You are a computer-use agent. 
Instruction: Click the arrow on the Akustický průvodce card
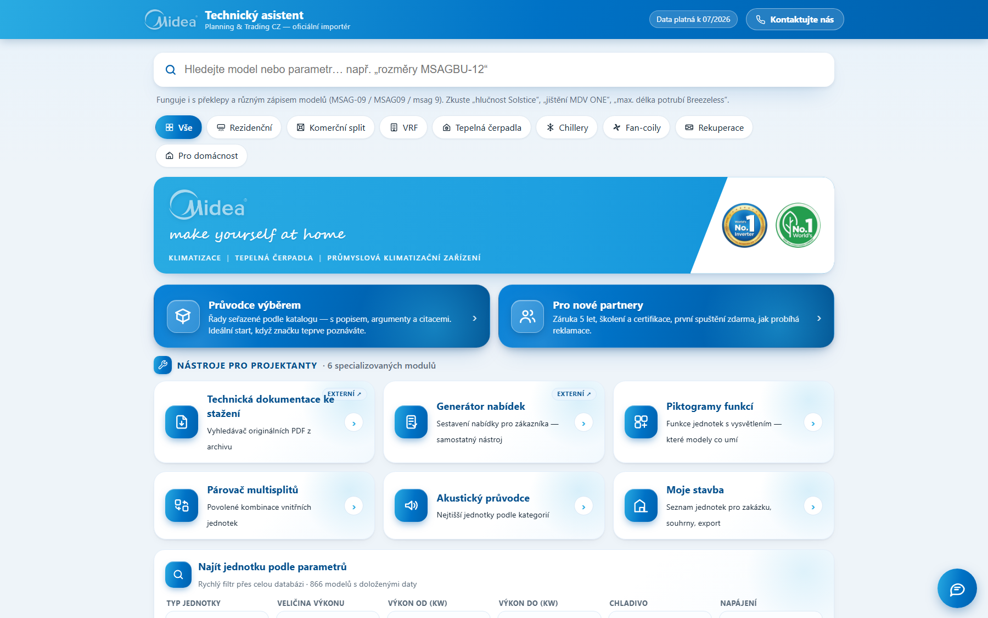[x=583, y=506]
